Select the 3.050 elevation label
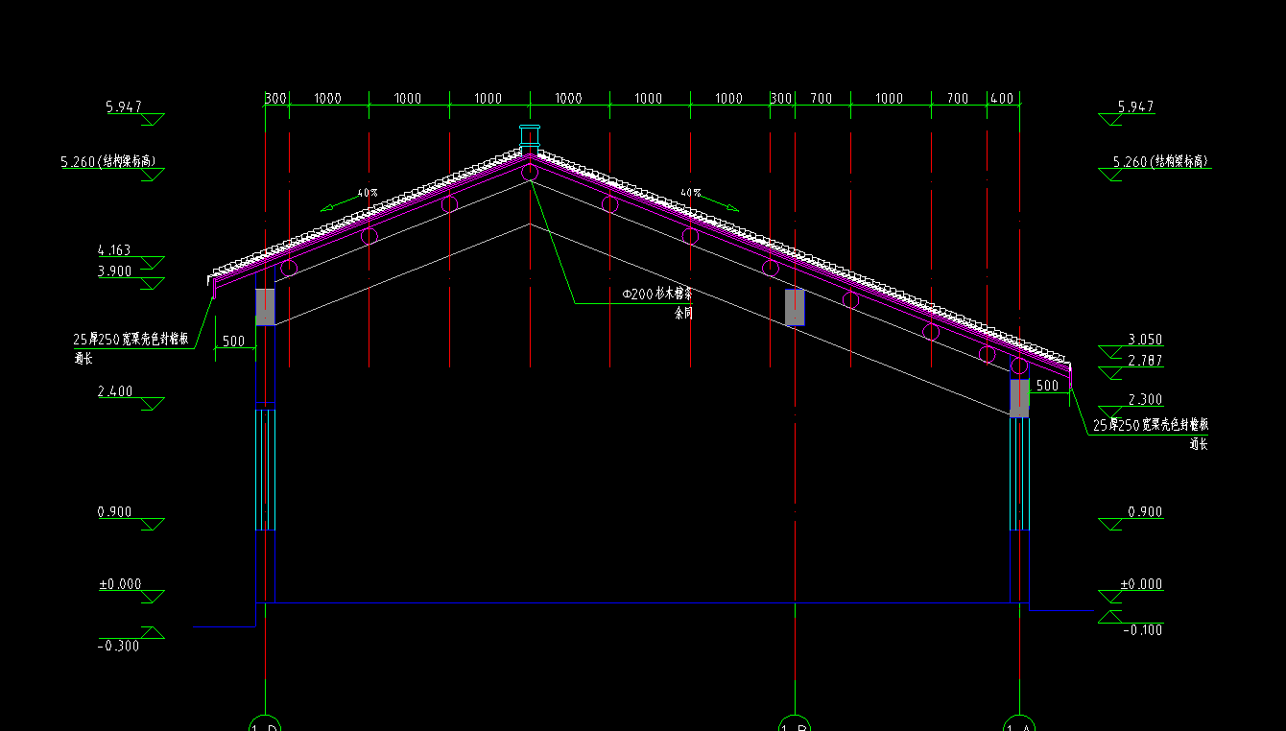The image size is (1286, 731). (x=1145, y=340)
